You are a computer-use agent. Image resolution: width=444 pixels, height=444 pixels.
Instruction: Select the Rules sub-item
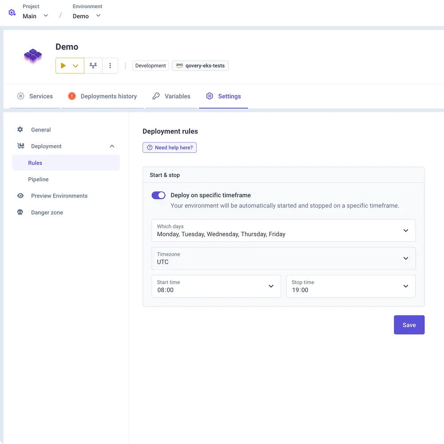click(66, 163)
